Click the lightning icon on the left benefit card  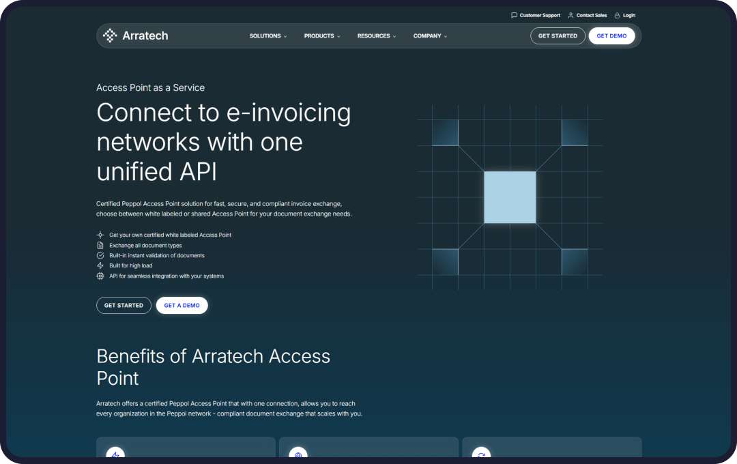tap(115, 454)
